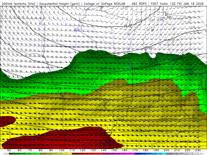Click the 10260 contour label over the dark red area
The height and width of the screenshot is (155, 207).
pos(79,132)
